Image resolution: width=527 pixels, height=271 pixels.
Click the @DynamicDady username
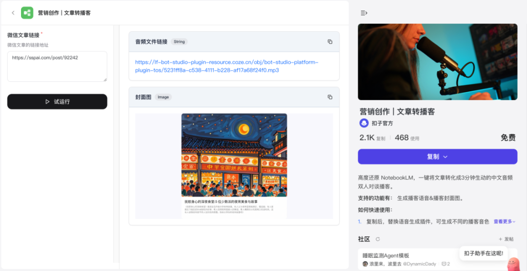point(419,264)
